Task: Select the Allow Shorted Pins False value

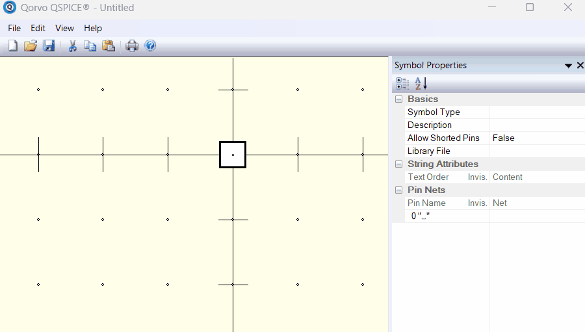Action: point(536,138)
